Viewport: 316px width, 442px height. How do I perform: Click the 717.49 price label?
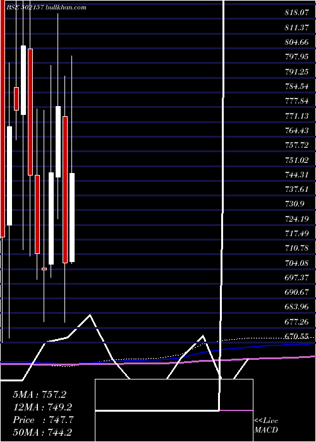tap(296, 233)
